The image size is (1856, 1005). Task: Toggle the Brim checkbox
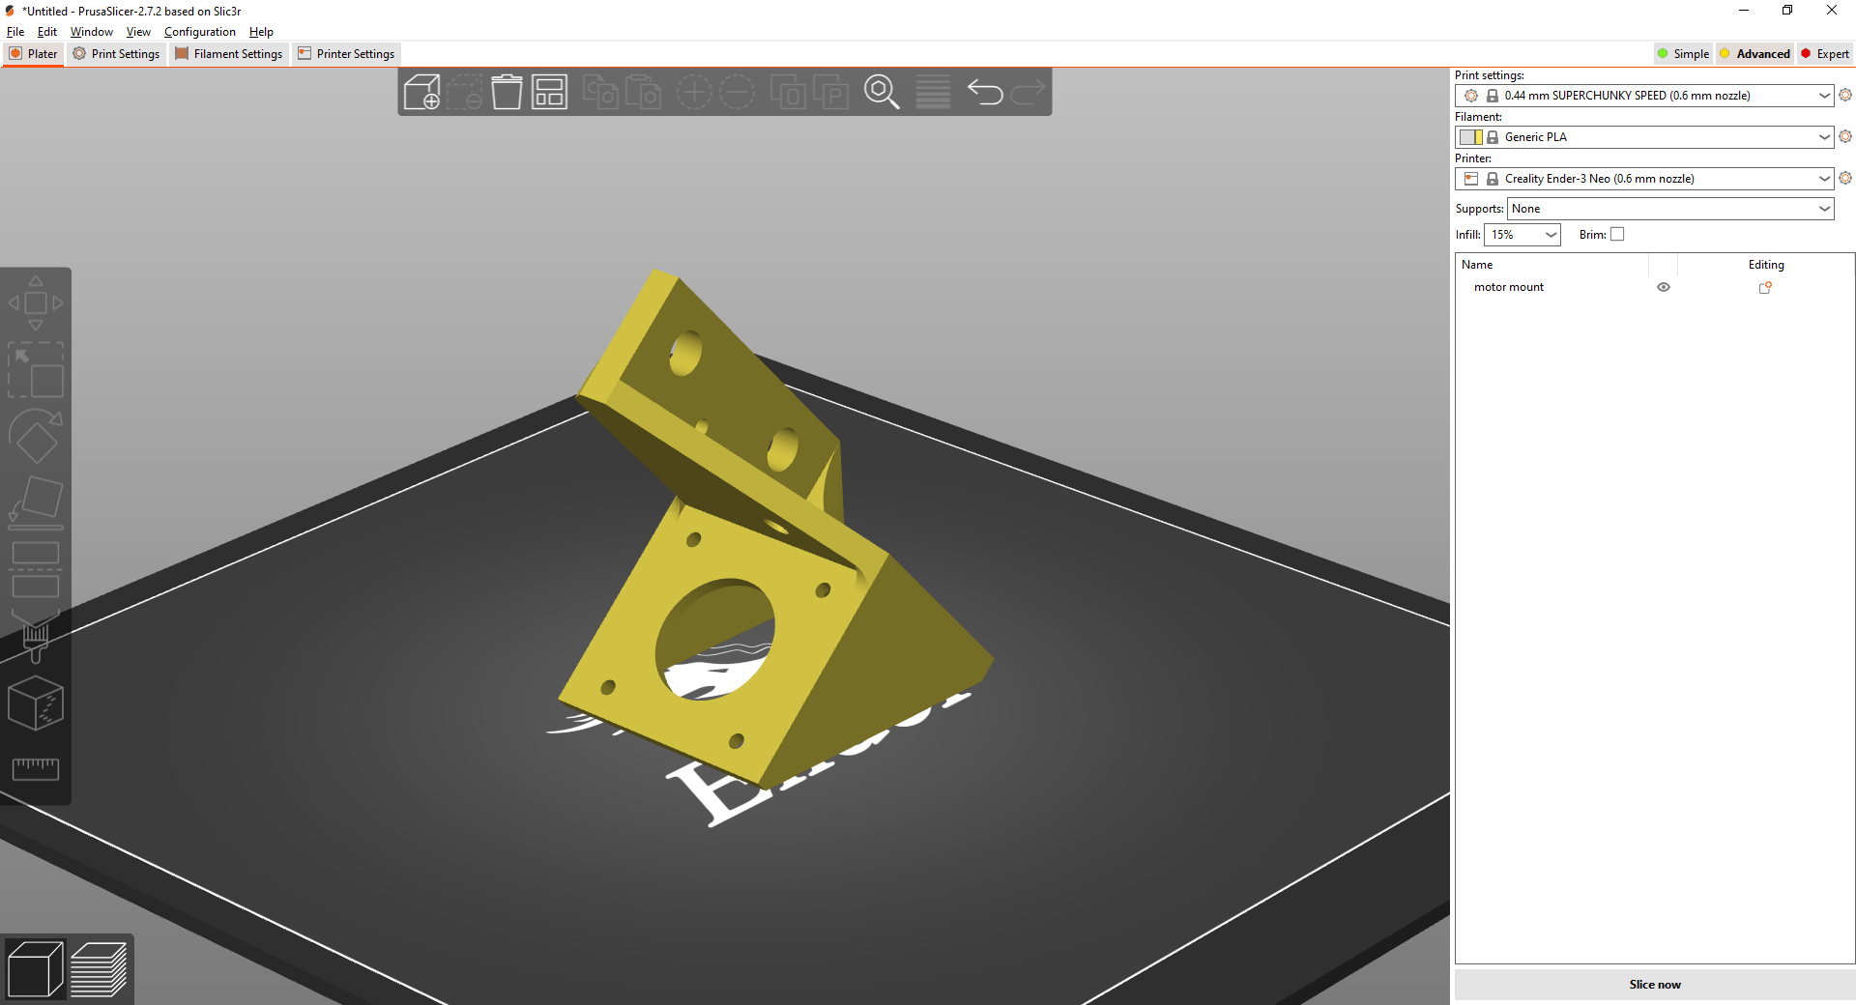pyautogui.click(x=1617, y=234)
